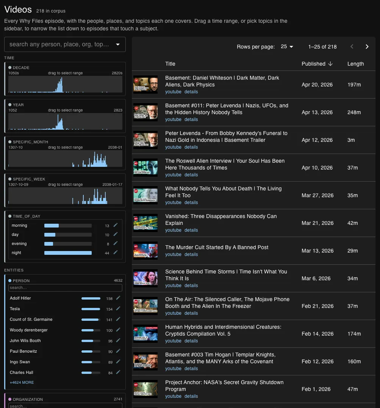The height and width of the screenshot is (408, 380).
Task: Select Ingo Swan in the person list
Action: coord(65,362)
